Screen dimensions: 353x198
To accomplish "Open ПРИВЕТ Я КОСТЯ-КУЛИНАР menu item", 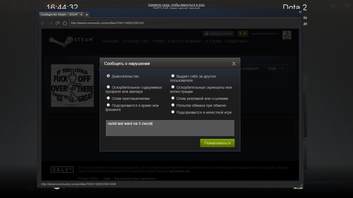I will click(177, 41).
